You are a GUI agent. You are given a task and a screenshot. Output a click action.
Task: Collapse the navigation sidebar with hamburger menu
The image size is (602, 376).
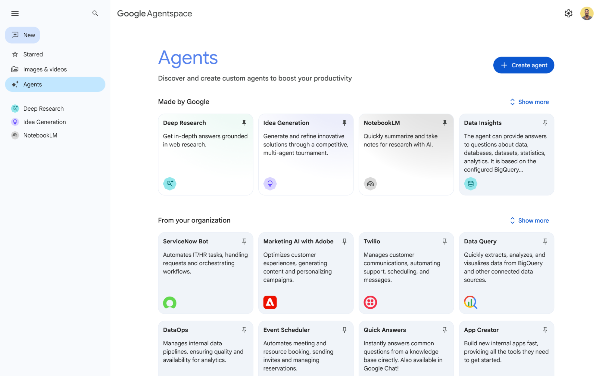tap(15, 13)
